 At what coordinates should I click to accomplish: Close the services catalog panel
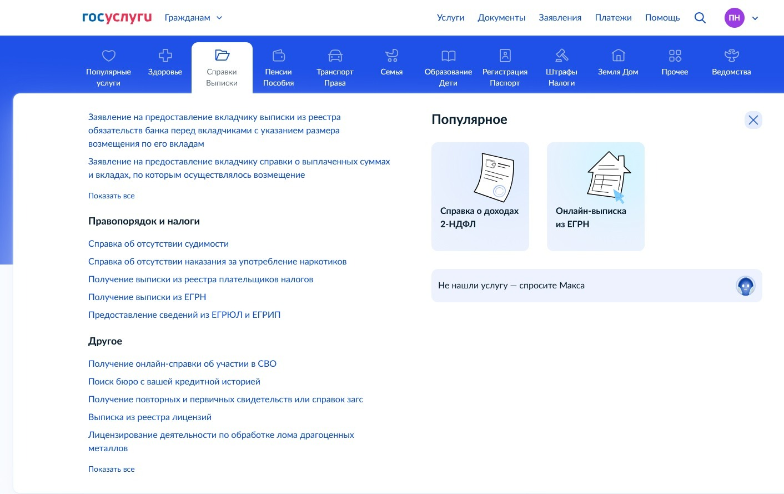(x=753, y=120)
